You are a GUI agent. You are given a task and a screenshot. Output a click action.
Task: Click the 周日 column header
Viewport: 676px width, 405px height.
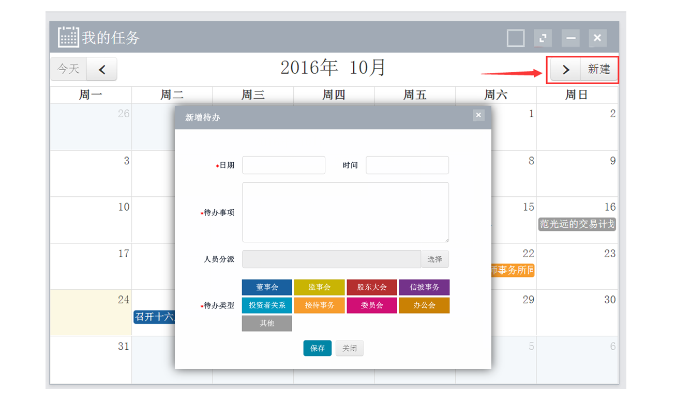point(577,95)
